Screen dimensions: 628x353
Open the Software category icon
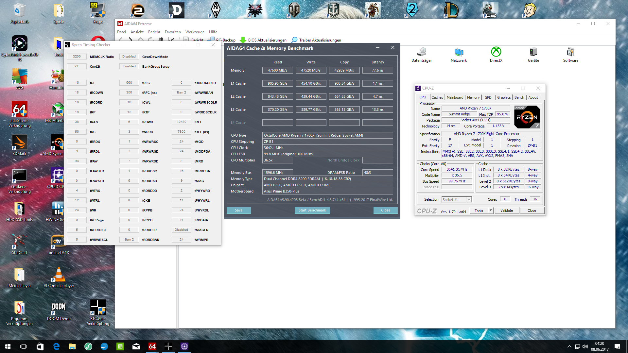(x=570, y=52)
